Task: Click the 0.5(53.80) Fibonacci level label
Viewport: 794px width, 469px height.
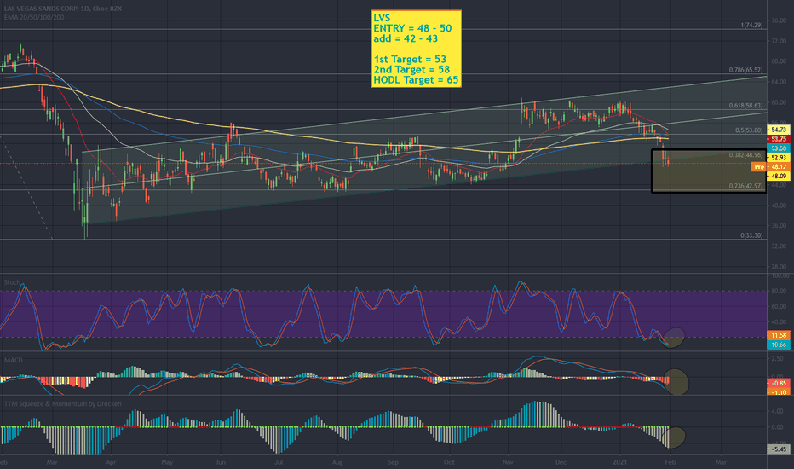Action: [x=749, y=130]
